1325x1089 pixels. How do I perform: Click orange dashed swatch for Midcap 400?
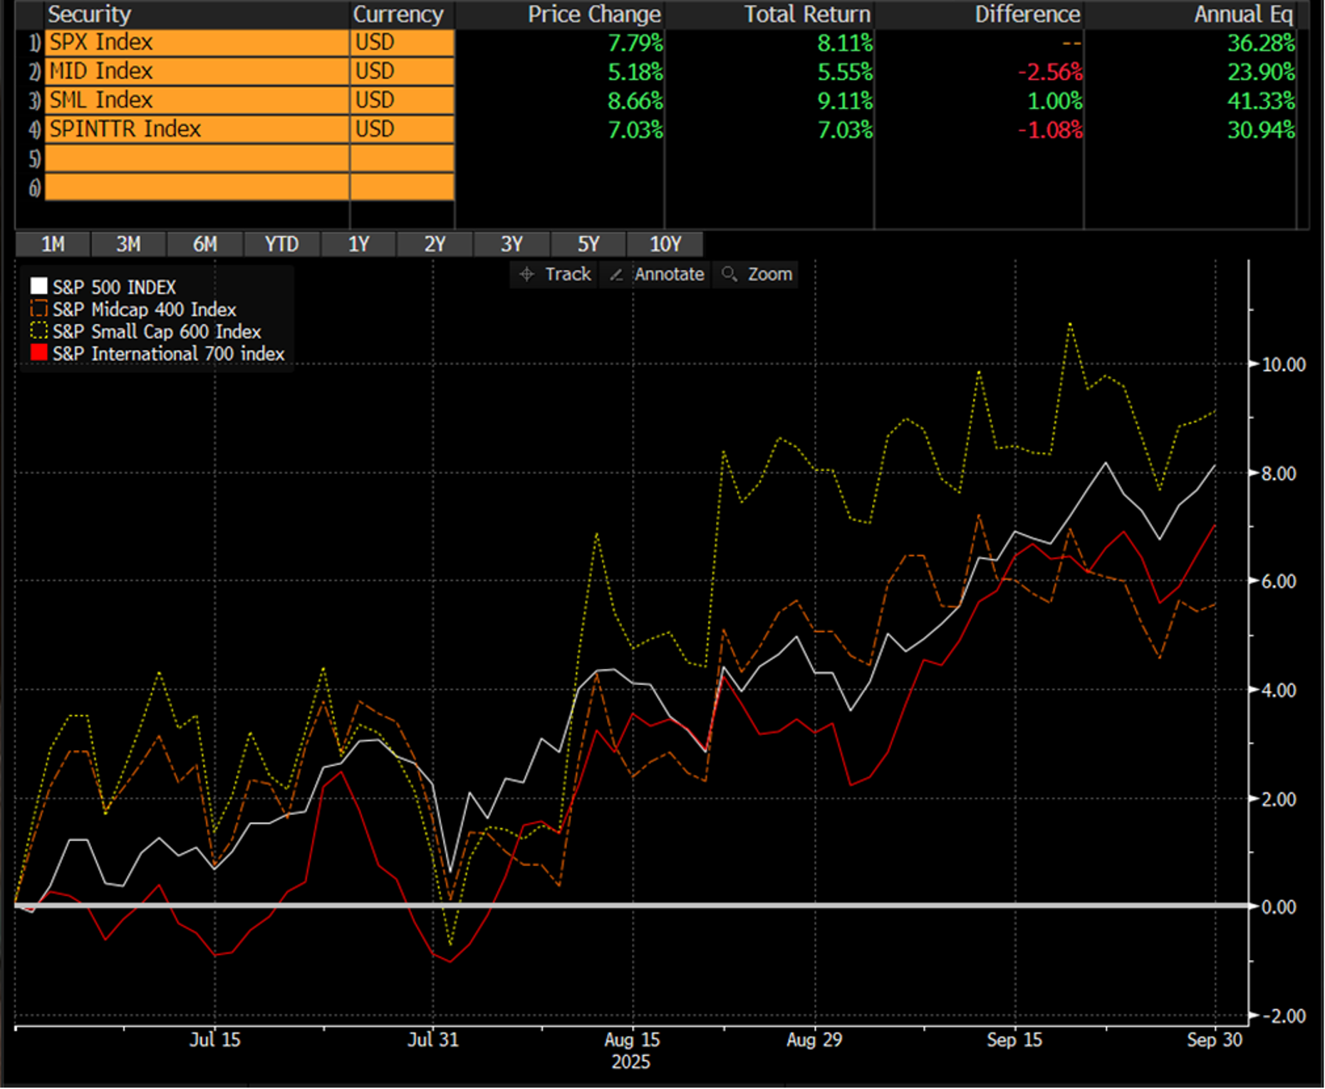[x=39, y=309]
